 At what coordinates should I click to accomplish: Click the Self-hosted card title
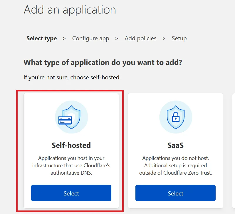[71, 145]
